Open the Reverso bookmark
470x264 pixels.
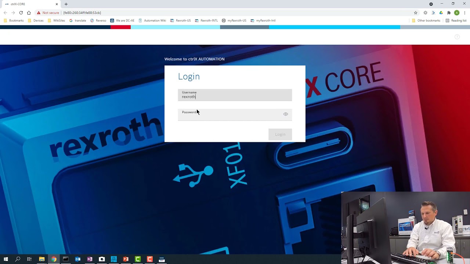tap(98, 21)
